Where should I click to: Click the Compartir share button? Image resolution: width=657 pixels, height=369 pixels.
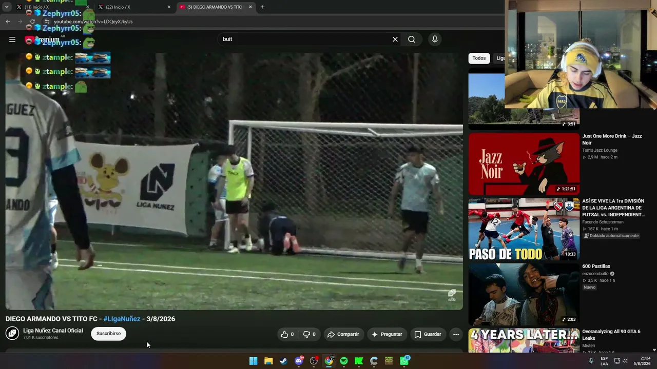click(x=343, y=334)
